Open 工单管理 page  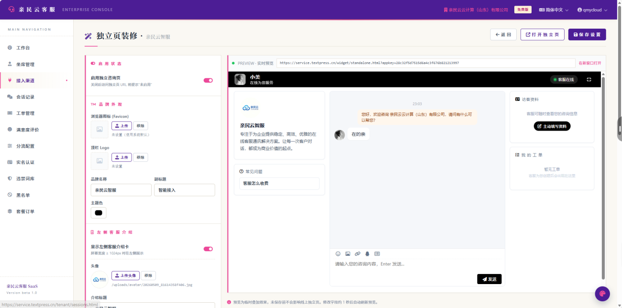point(37,113)
